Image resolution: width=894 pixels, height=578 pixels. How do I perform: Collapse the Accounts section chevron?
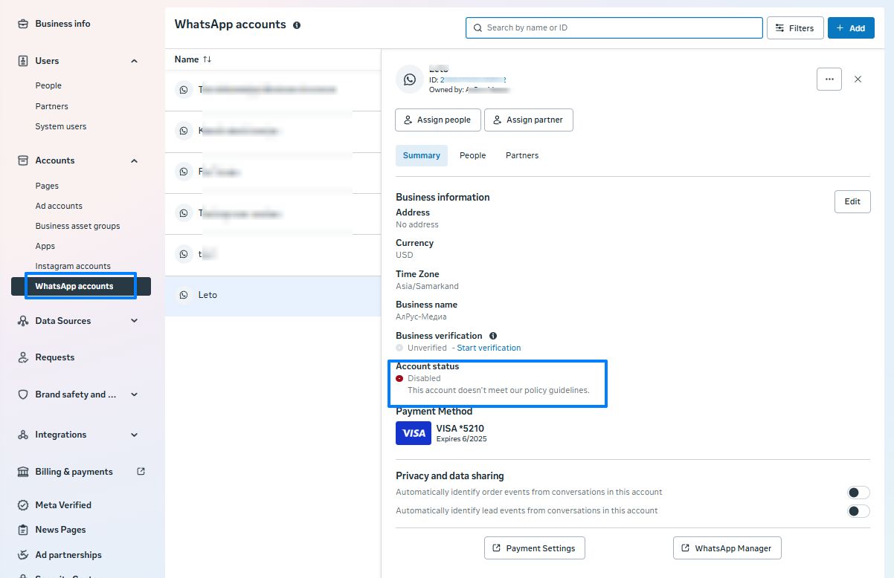coord(135,160)
